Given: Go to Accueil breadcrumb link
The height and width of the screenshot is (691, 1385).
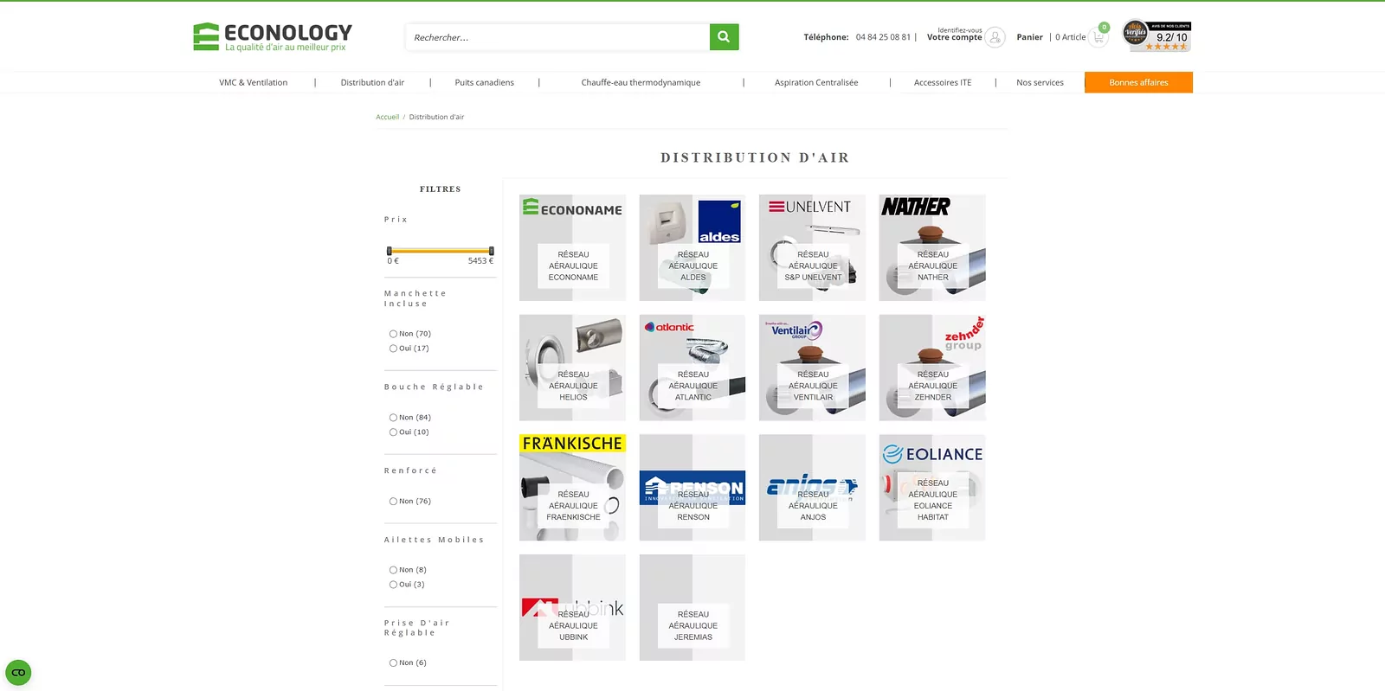Looking at the screenshot, I should [387, 117].
